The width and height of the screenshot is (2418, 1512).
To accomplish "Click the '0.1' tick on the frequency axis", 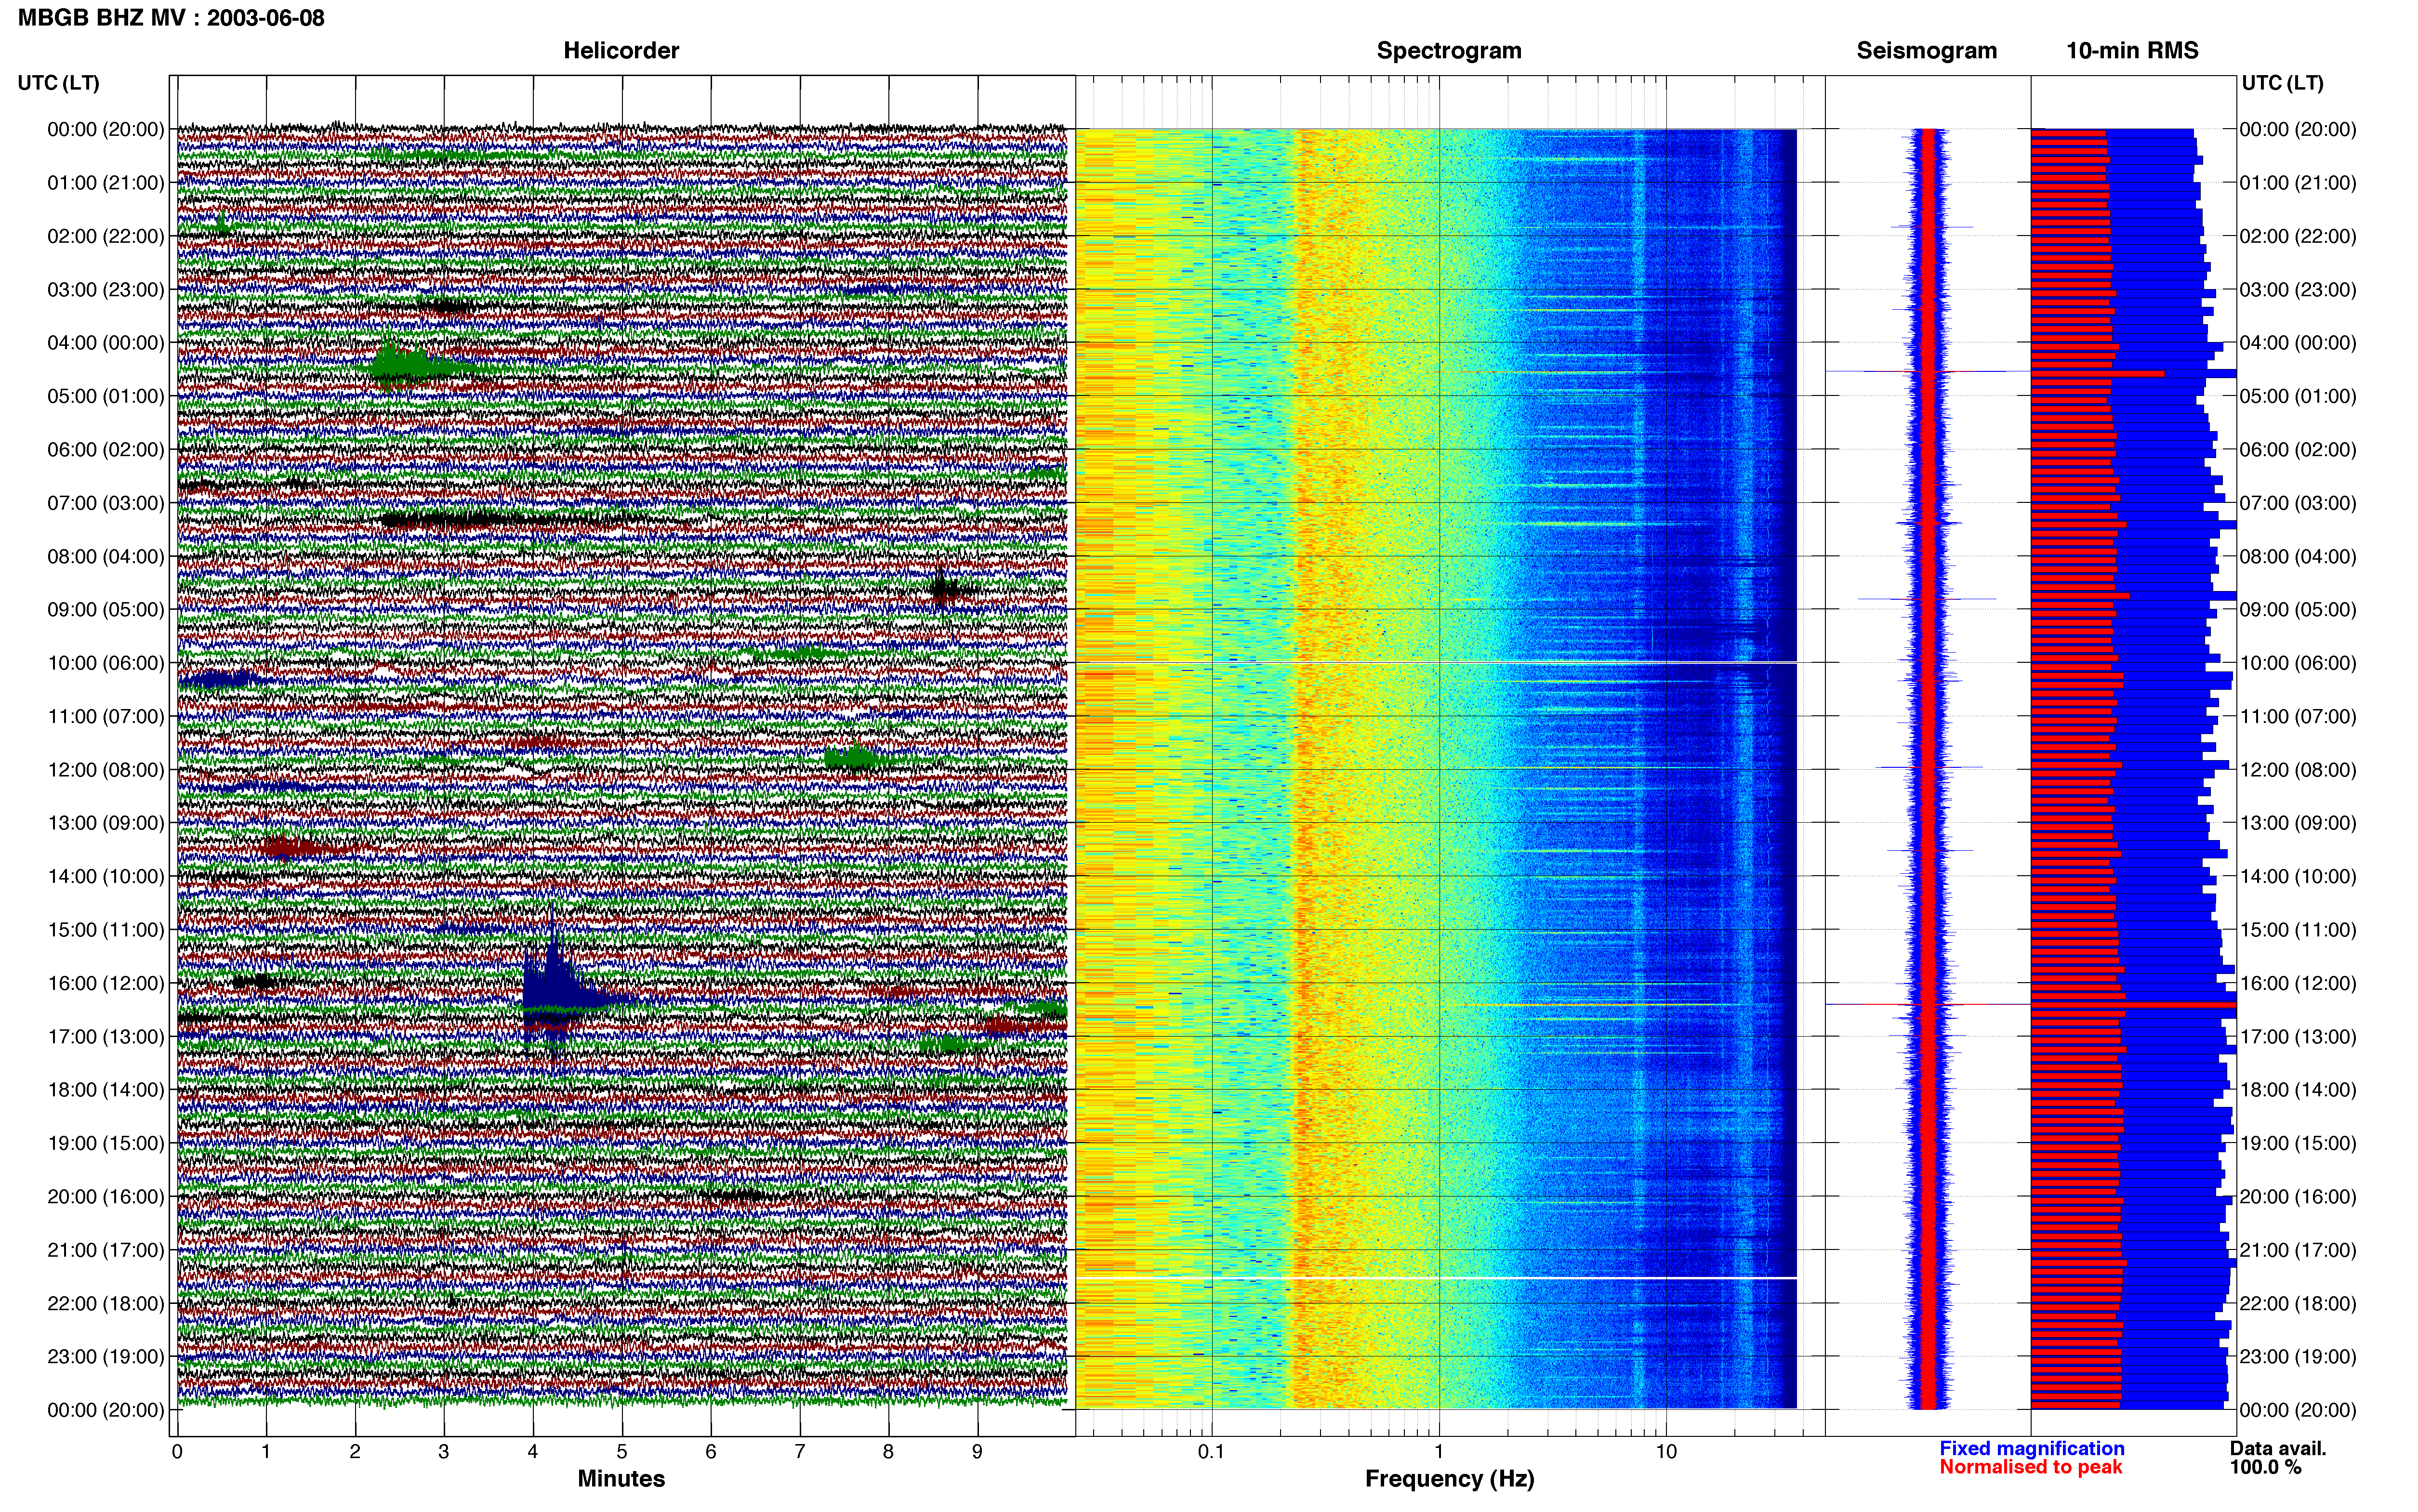I will click(x=1211, y=1451).
